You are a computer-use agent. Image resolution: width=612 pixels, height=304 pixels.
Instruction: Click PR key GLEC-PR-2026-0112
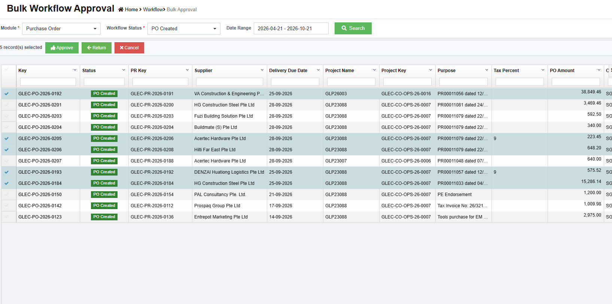[152, 206]
